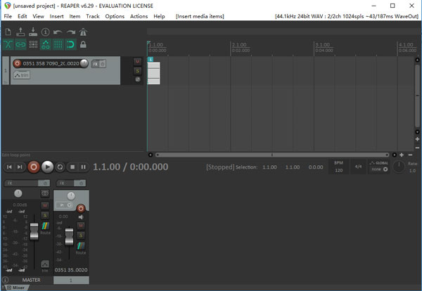
Task: Open Project Settings via the info icon
Action: (x=45, y=32)
